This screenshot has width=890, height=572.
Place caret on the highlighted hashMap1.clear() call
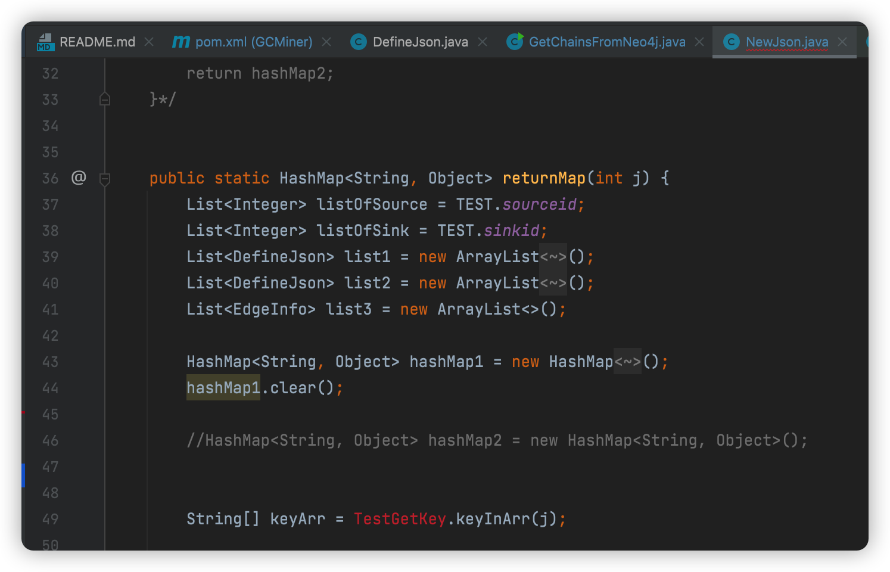coord(223,388)
